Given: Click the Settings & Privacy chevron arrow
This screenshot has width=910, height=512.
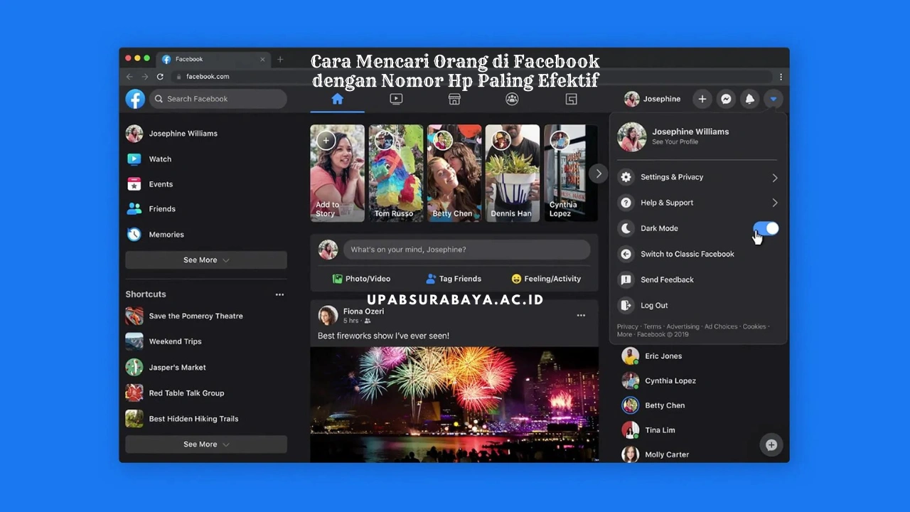Looking at the screenshot, I should (x=774, y=178).
